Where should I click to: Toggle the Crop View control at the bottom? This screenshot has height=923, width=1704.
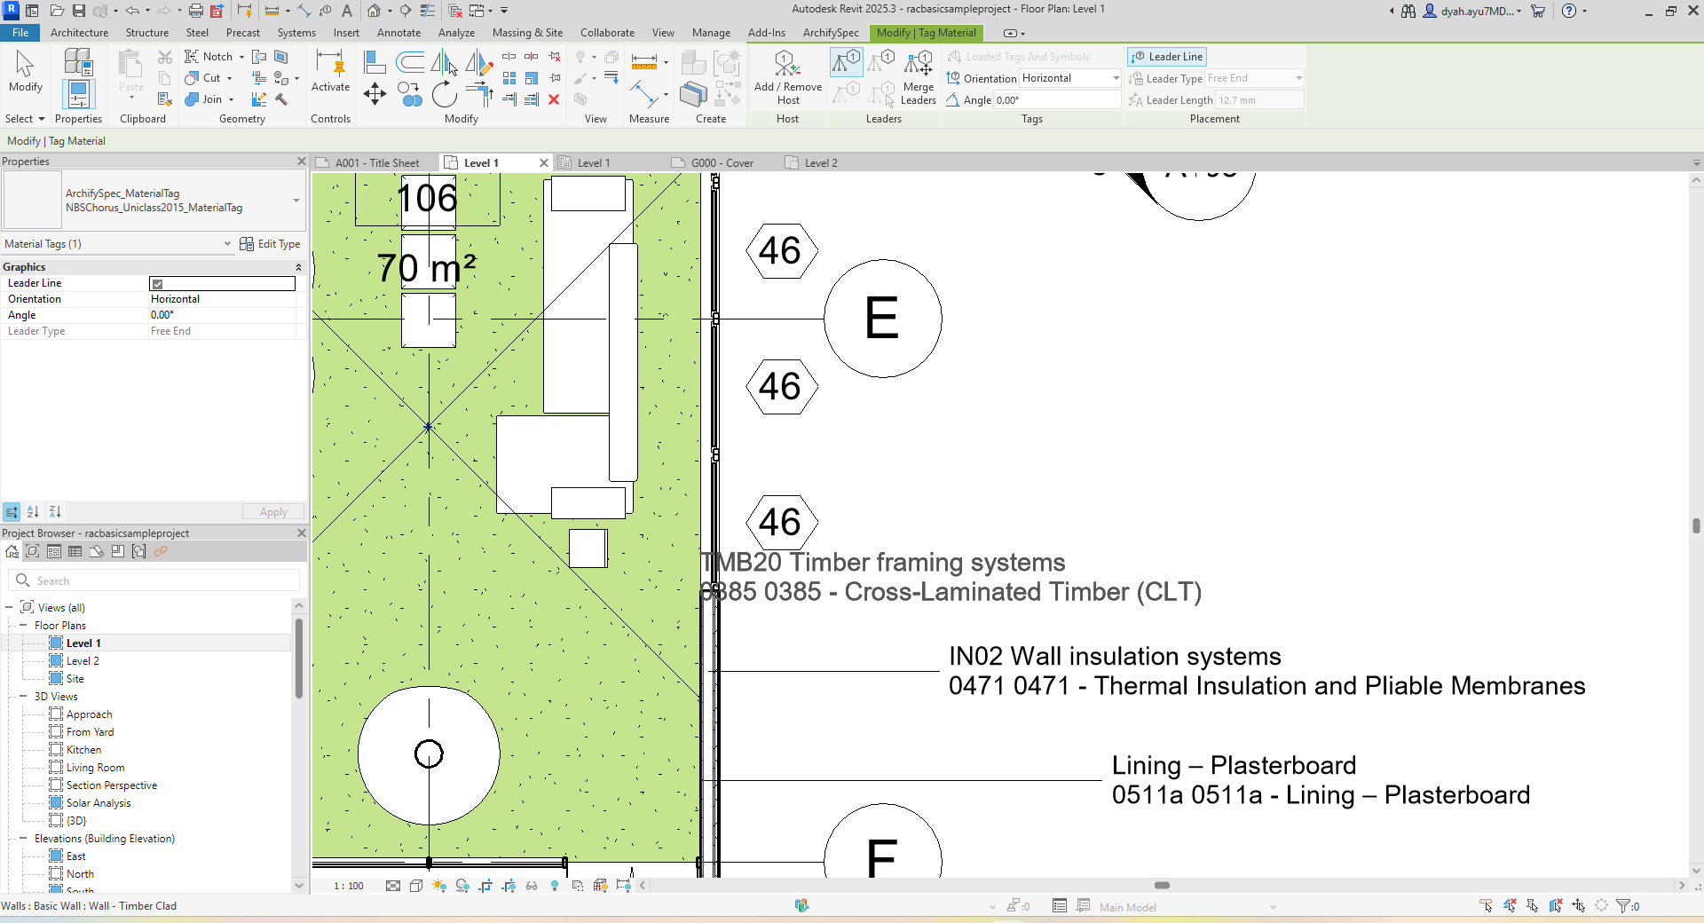pyautogui.click(x=485, y=885)
